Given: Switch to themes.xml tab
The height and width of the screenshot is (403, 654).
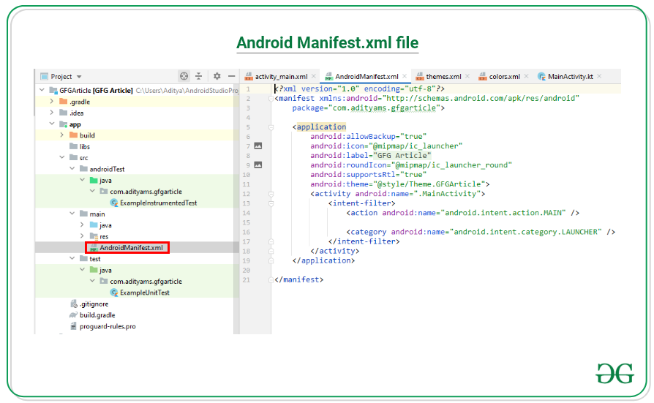Looking at the screenshot, I should [x=443, y=77].
